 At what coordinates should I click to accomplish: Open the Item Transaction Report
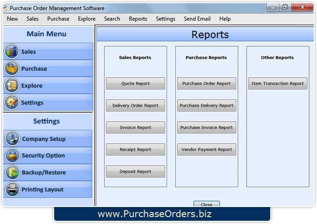[278, 84]
